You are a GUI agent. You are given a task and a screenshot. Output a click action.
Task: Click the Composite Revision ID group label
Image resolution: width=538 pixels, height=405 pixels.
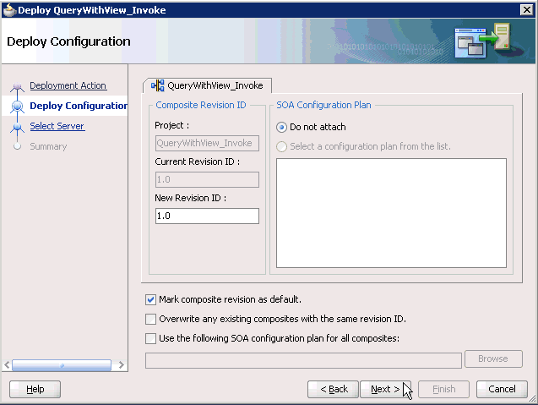point(201,105)
